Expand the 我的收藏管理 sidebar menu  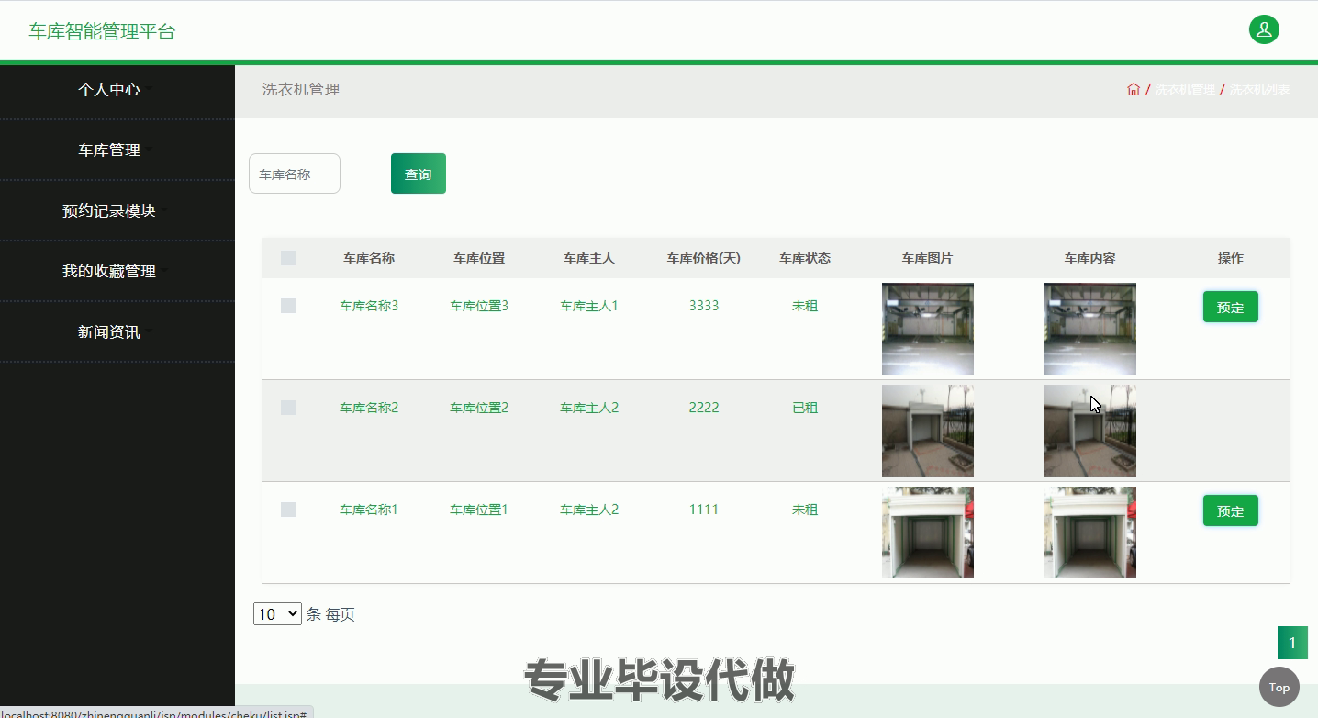pyautogui.click(x=117, y=272)
